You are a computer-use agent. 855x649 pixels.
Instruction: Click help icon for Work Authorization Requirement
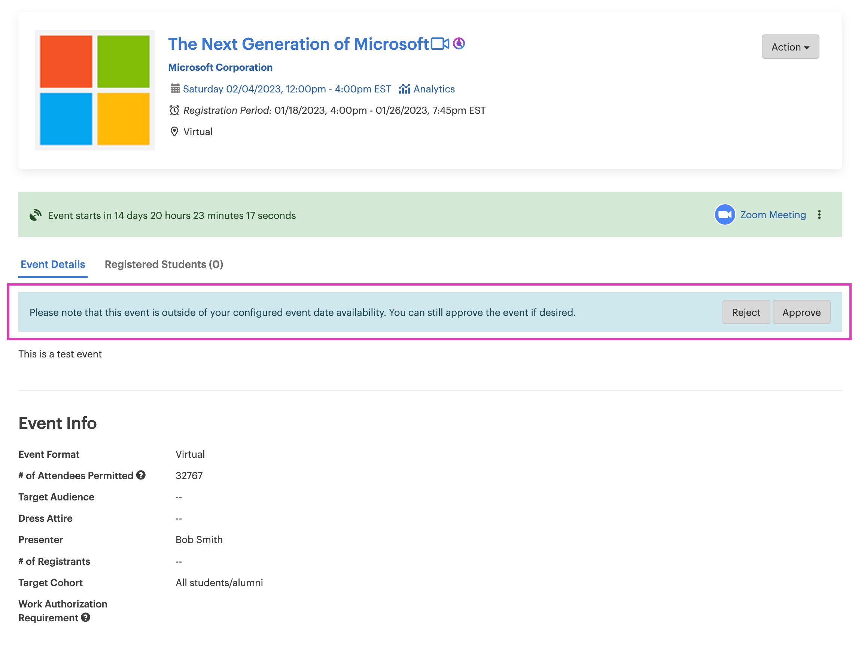coord(86,618)
